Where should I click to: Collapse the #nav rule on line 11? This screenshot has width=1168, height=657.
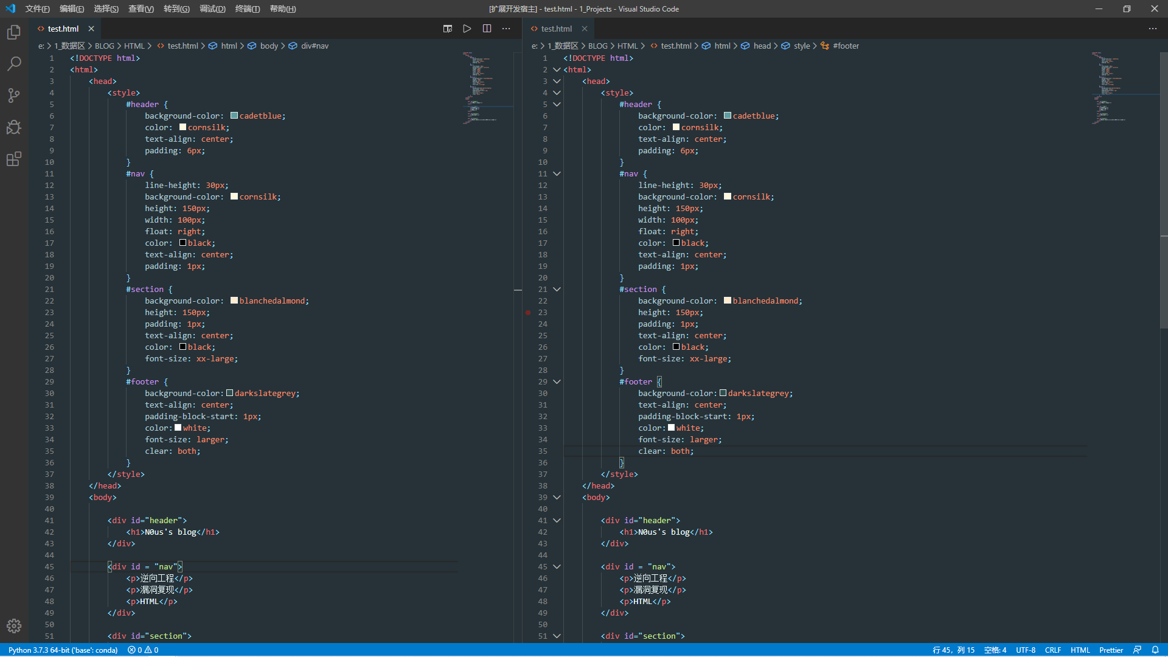pos(557,174)
